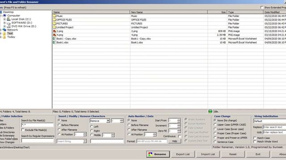Click the Book1.xlsx Excel file icon
This screenshot has width=286, height=160.
[54, 43]
